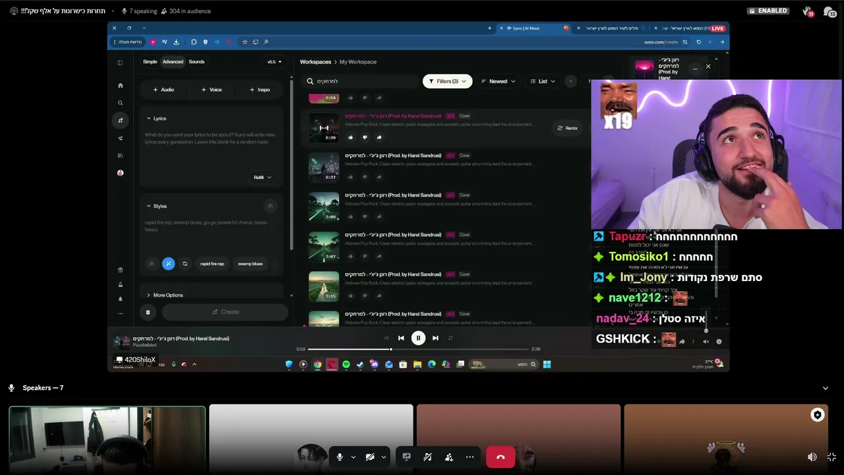
Task: Exit full screen with the minimize icon
Action: [x=831, y=457]
